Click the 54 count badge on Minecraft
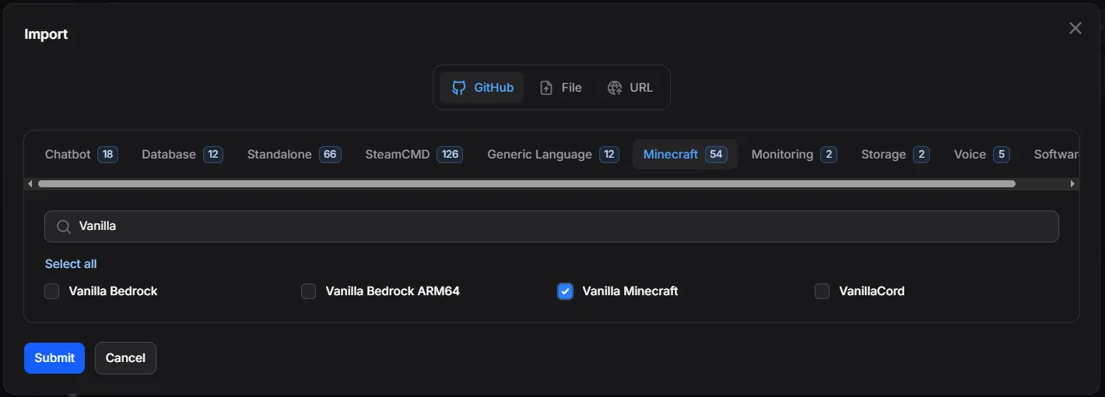Screen dimensions: 1105x397 (x=716, y=155)
